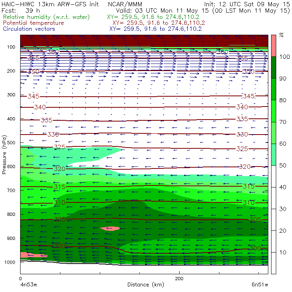Viewport: 292px width, 292px height.
Task: Select the green XY= 259.5, 91.6 coordinates text
Action: [x=153, y=17]
